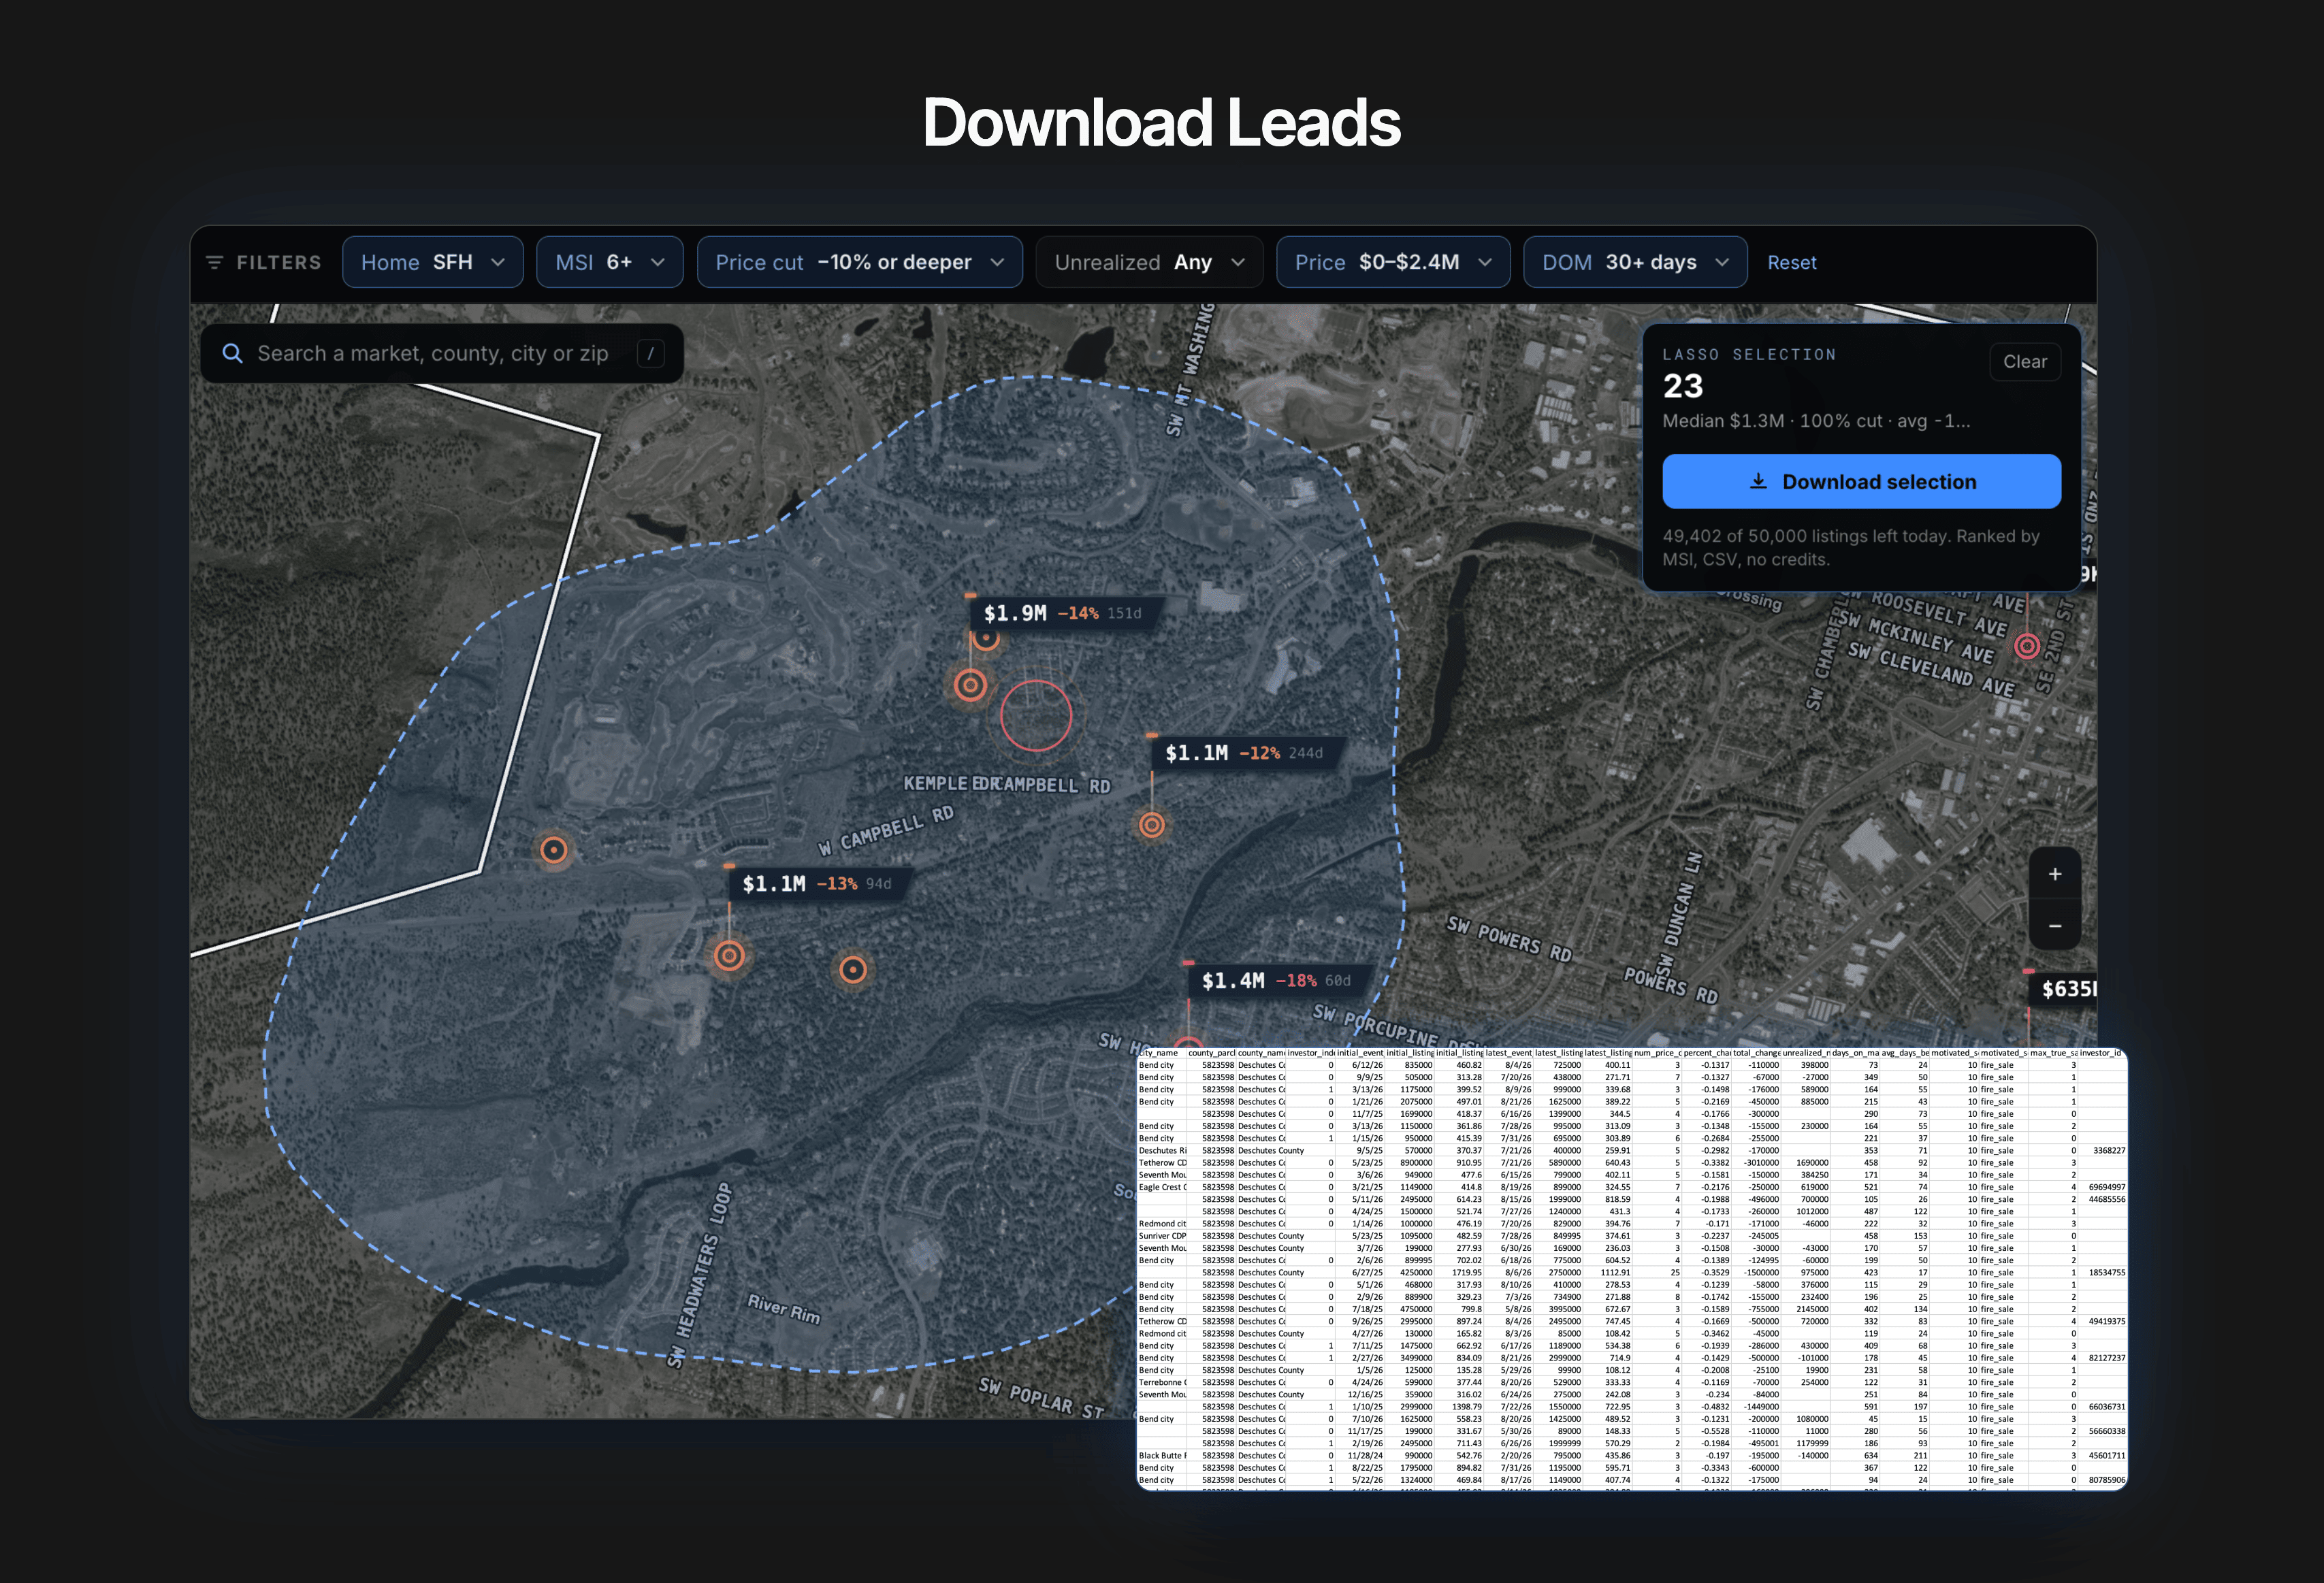
Task: Open the Unrealized Any filter dropdown
Action: coord(1149,262)
